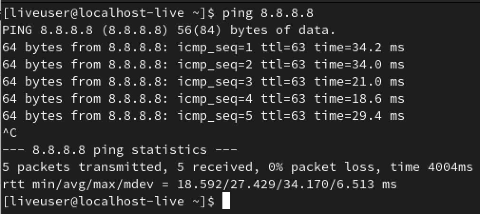The image size is (480, 214).
Task: Click the "time 4004ms" total value
Action: click(432, 167)
